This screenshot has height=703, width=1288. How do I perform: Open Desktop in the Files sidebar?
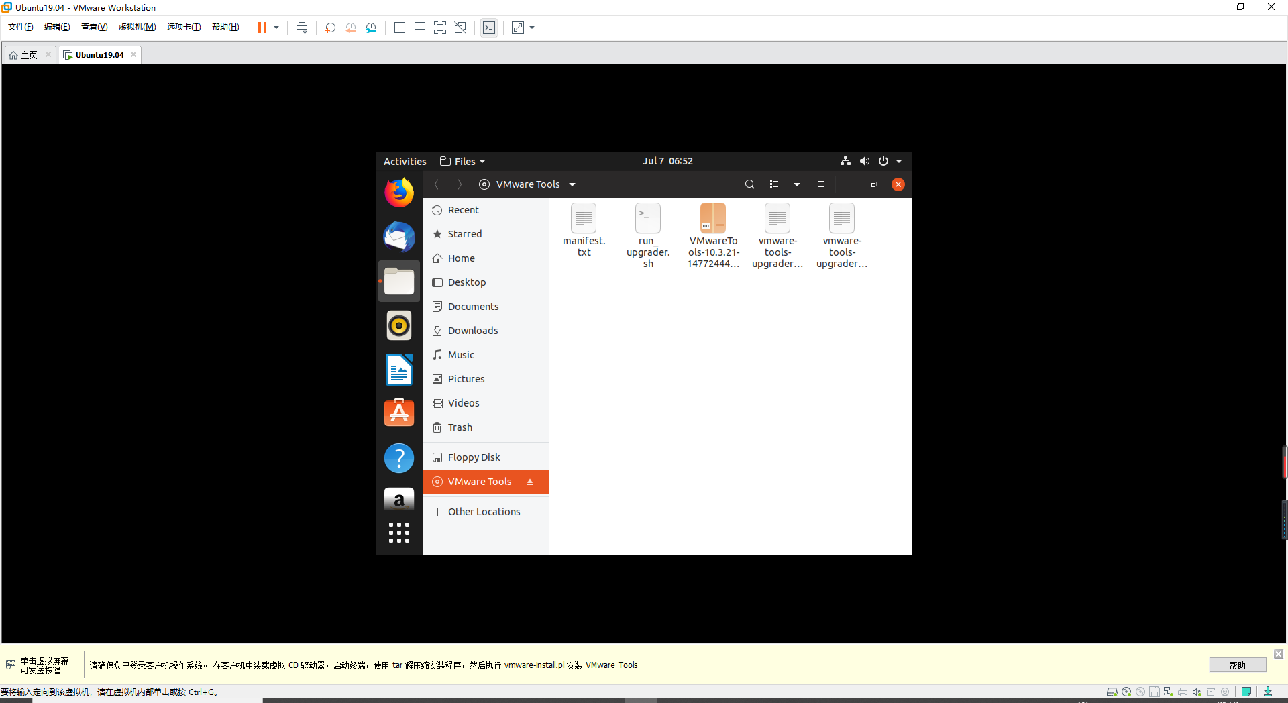pyautogui.click(x=486, y=282)
